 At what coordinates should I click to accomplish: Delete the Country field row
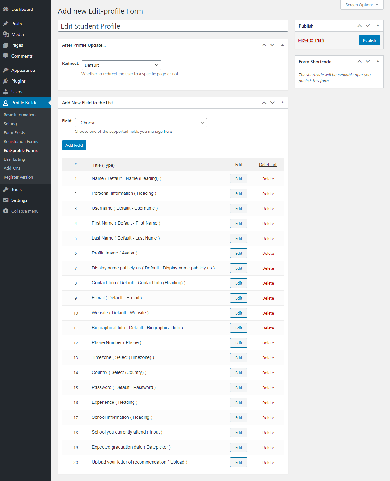(x=268, y=373)
